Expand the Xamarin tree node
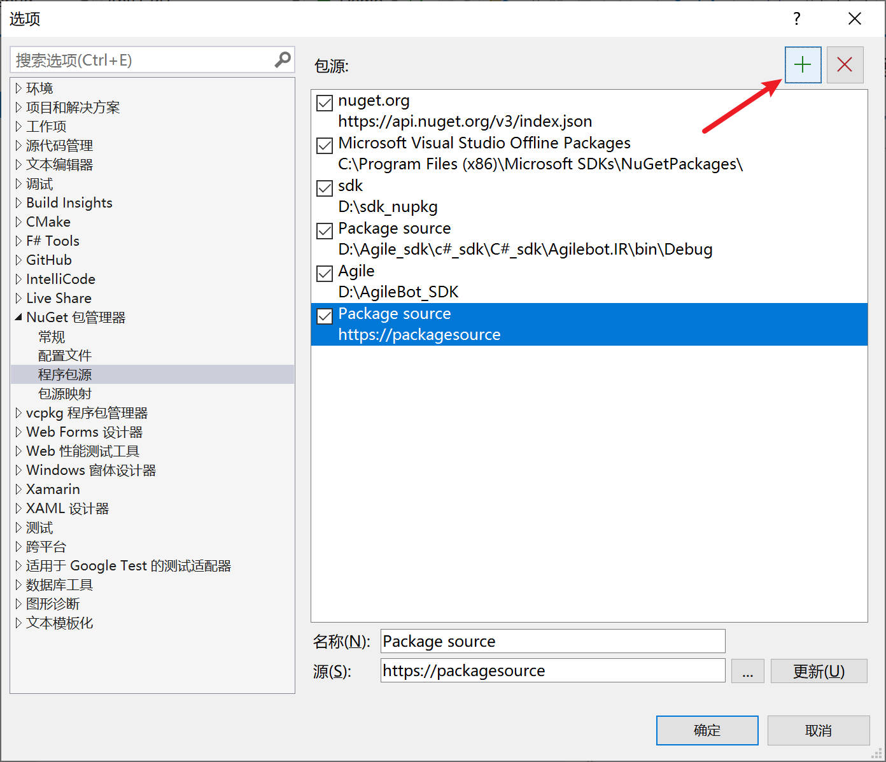886x762 pixels. [18, 490]
